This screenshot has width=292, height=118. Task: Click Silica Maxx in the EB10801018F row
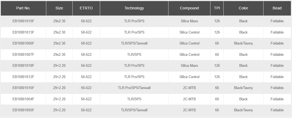point(189,65)
